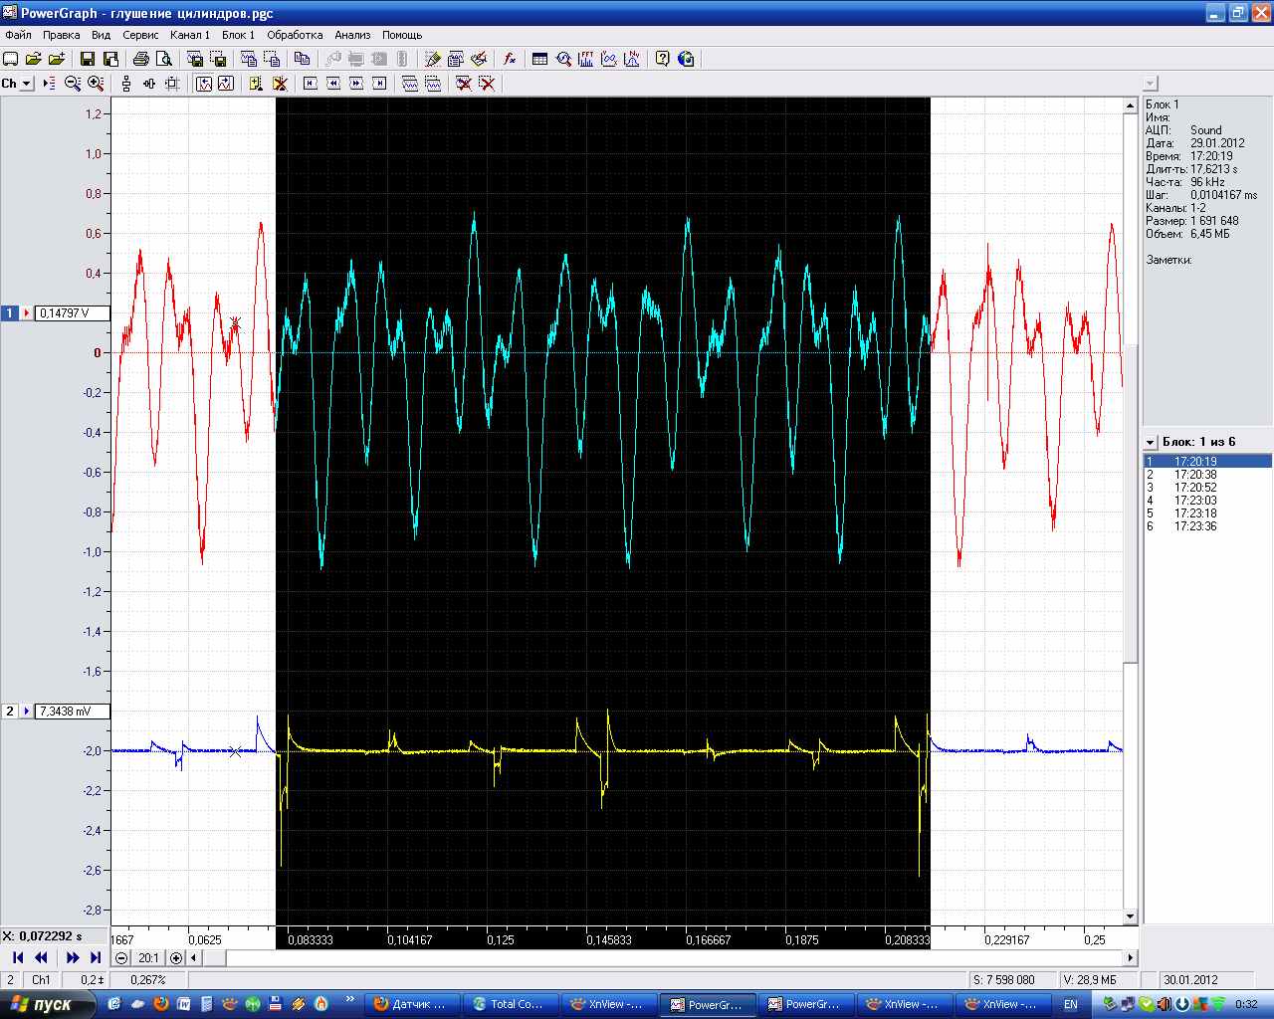Click the magnifier search-on-graph icon

pos(563,59)
